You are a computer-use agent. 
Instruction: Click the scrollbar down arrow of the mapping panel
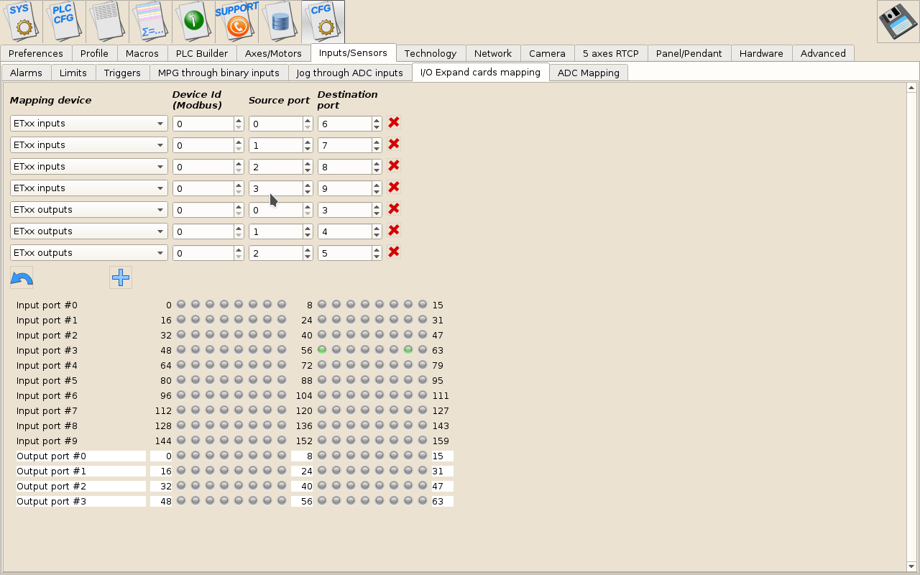911,566
